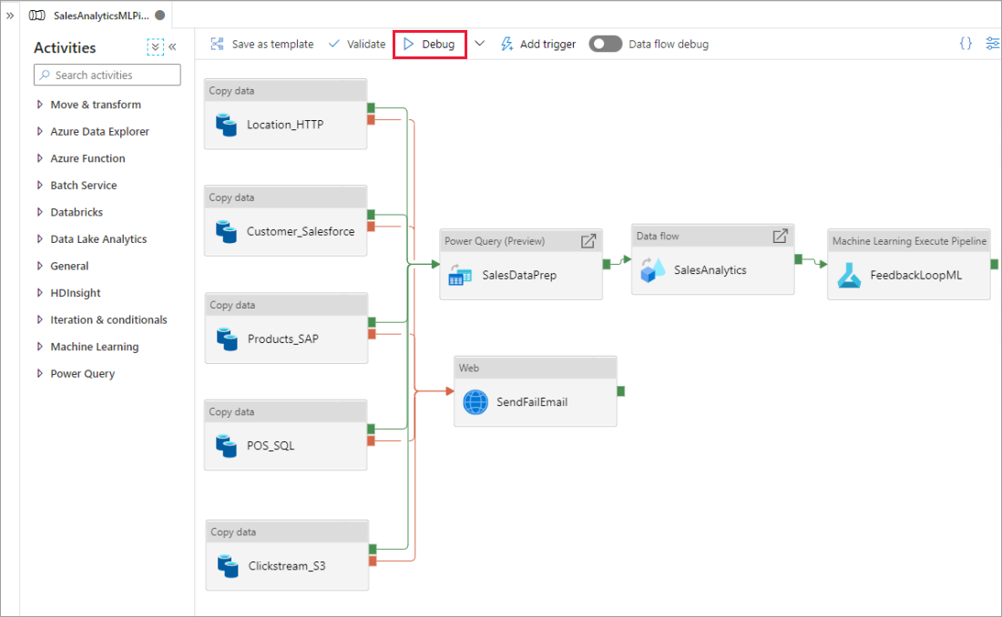Viewport: 1002px width, 617px height.
Task: Enable Data flow debug toggle
Action: (x=605, y=43)
